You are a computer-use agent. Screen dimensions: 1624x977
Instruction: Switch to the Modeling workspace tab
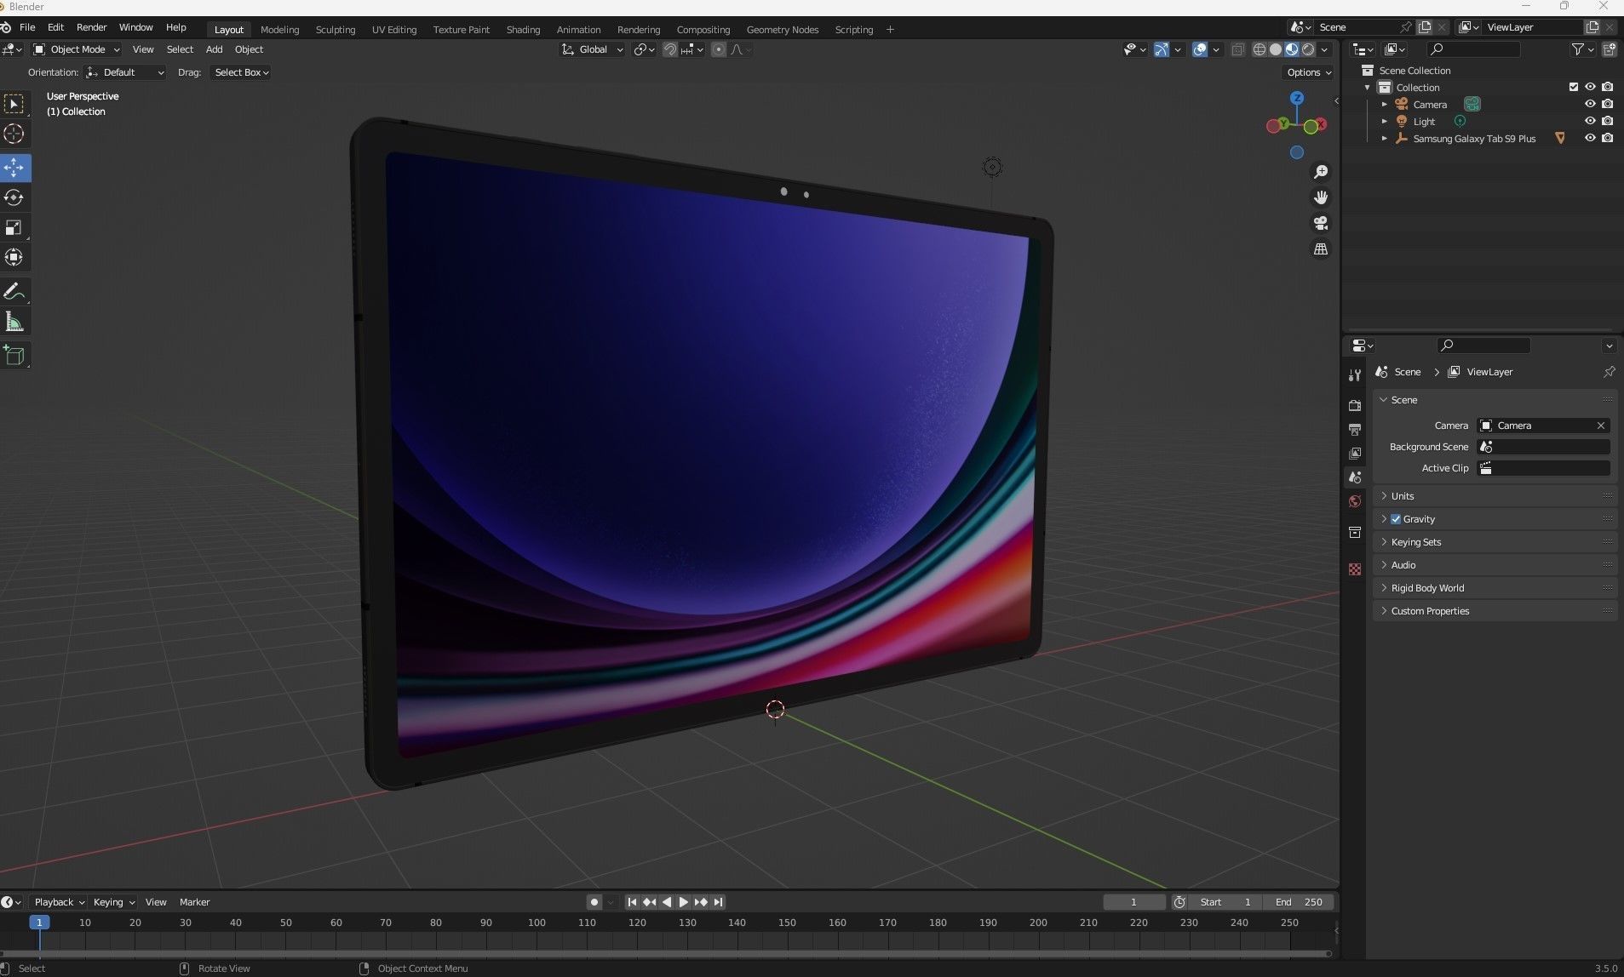point(279,29)
